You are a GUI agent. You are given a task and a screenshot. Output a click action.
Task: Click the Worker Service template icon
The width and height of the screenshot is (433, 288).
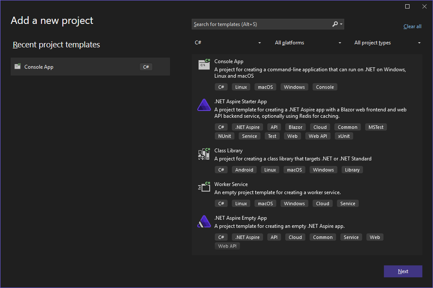pyautogui.click(x=204, y=187)
